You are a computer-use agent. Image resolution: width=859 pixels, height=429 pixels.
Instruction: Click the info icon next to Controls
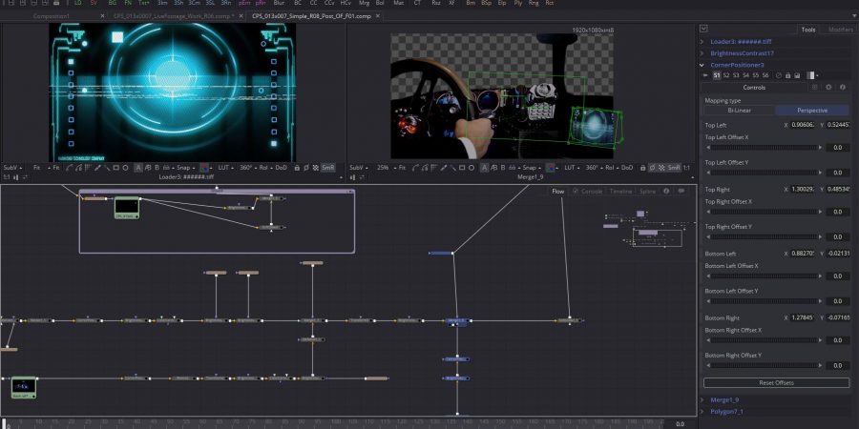pyautogui.click(x=844, y=87)
